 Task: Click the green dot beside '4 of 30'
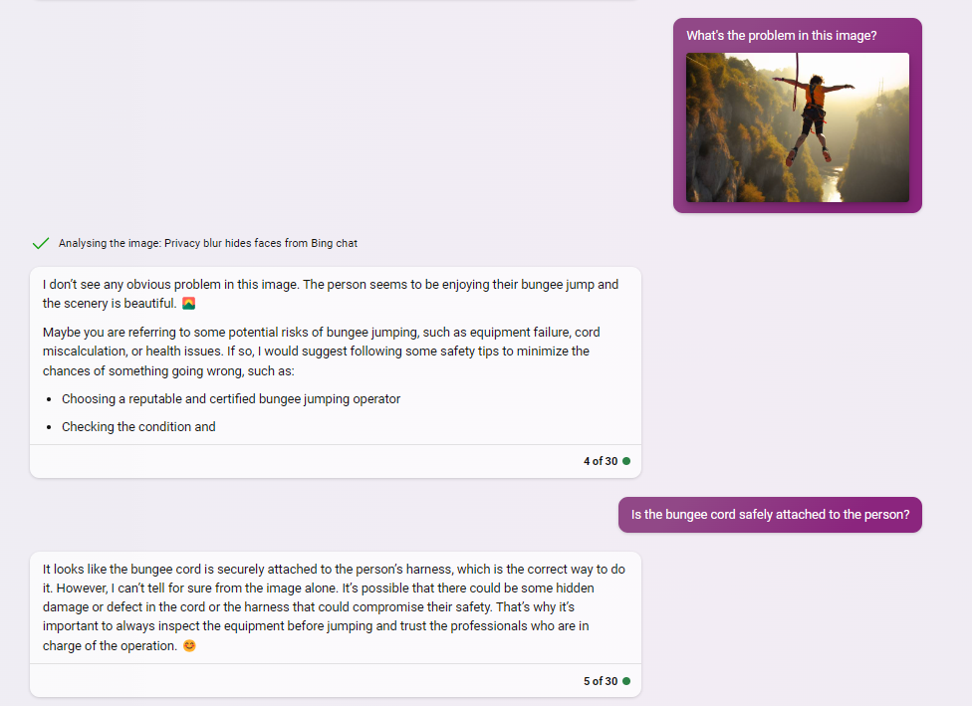click(x=624, y=460)
